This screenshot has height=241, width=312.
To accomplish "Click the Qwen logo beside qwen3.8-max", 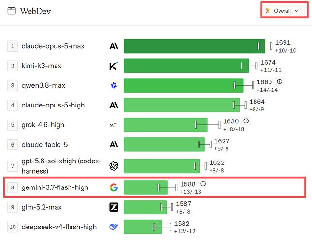I will 114,85.
